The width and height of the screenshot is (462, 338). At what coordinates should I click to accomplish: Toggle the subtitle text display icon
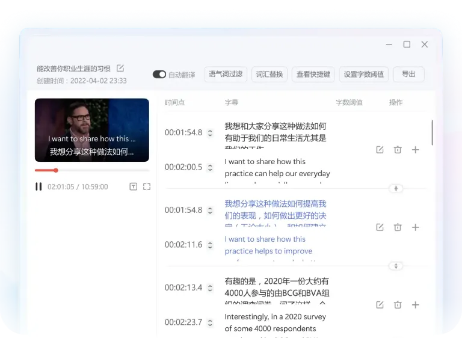pyautogui.click(x=133, y=186)
